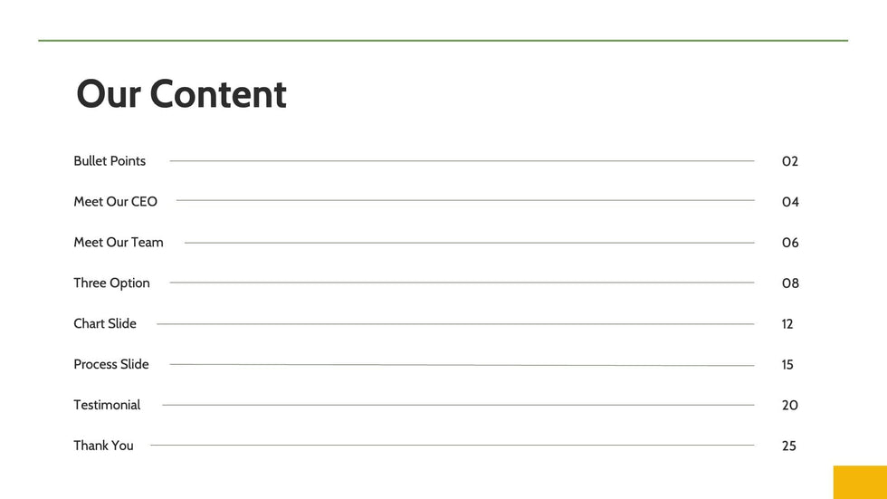This screenshot has height=499, width=887.
Task: Click page number 12 for Chart Slide
Action: coord(787,324)
